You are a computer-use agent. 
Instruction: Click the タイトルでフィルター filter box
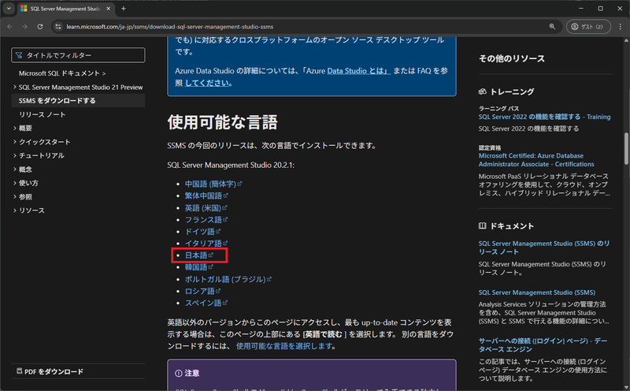coord(78,55)
